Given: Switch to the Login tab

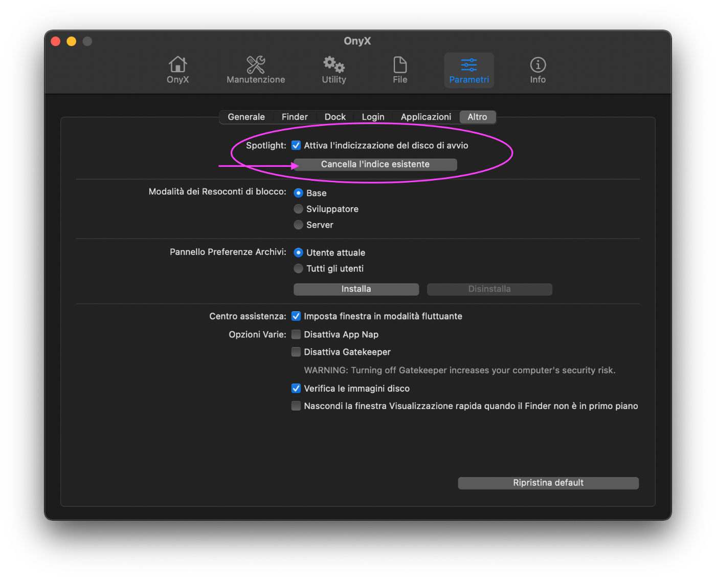Looking at the screenshot, I should 373,117.
